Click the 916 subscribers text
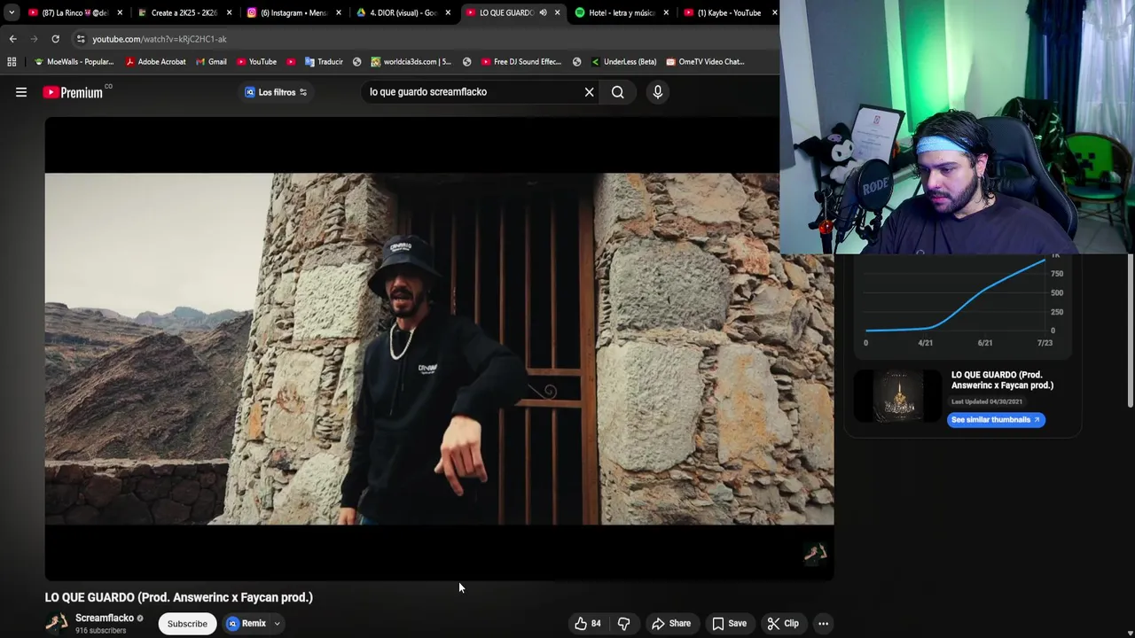The image size is (1135, 638). point(100,631)
